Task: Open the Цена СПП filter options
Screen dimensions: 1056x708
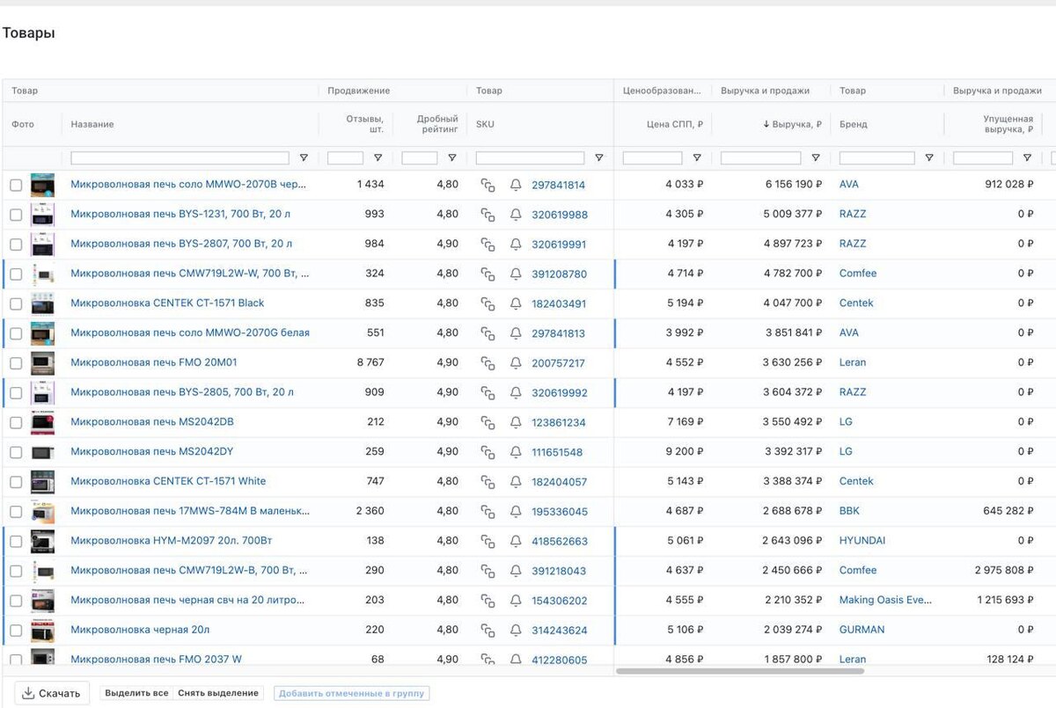Action: pyautogui.click(x=696, y=158)
